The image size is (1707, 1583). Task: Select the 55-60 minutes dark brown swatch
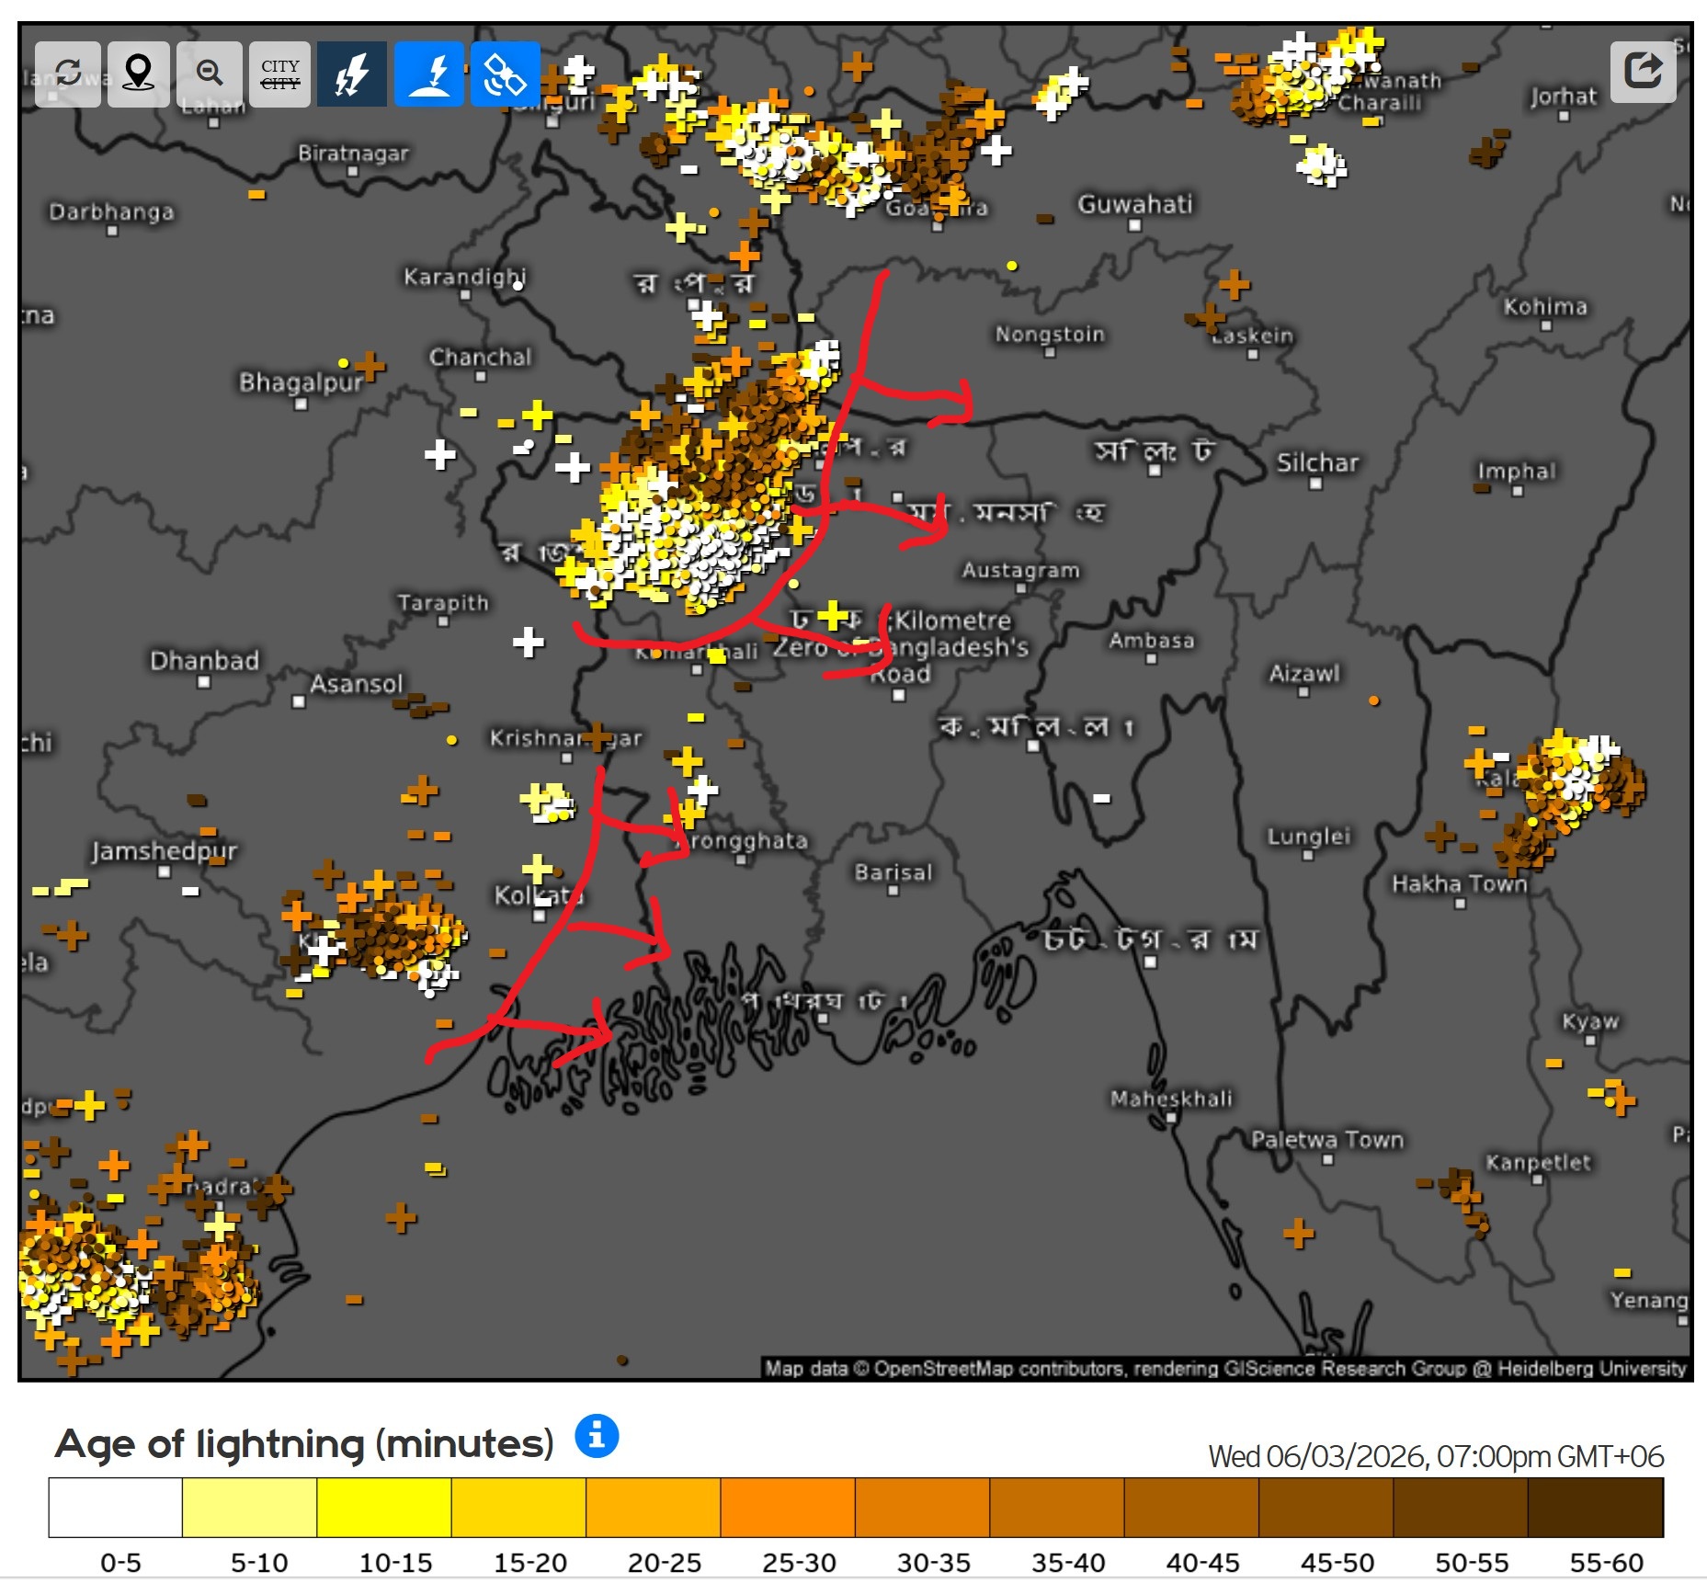(1596, 1508)
